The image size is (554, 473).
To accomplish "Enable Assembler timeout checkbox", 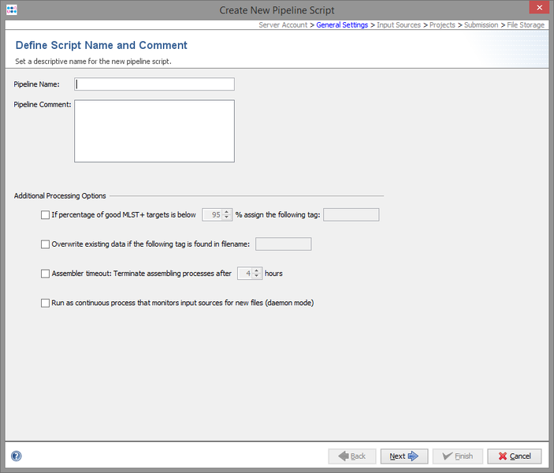I will (x=45, y=274).
